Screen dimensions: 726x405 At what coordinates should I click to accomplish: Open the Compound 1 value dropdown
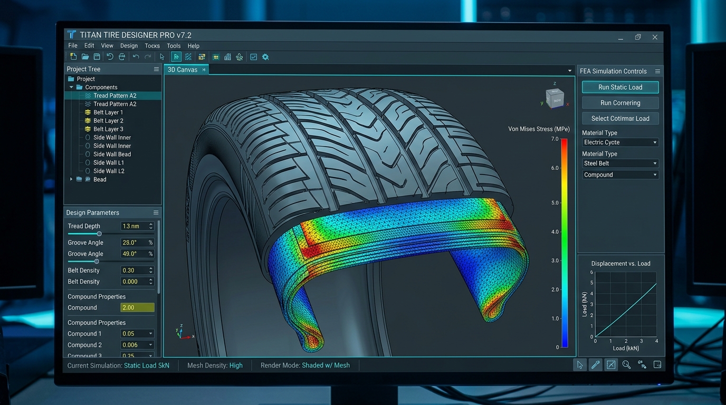[150, 334]
